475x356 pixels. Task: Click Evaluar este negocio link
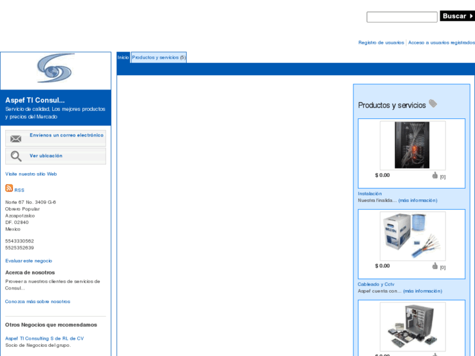[29, 261]
